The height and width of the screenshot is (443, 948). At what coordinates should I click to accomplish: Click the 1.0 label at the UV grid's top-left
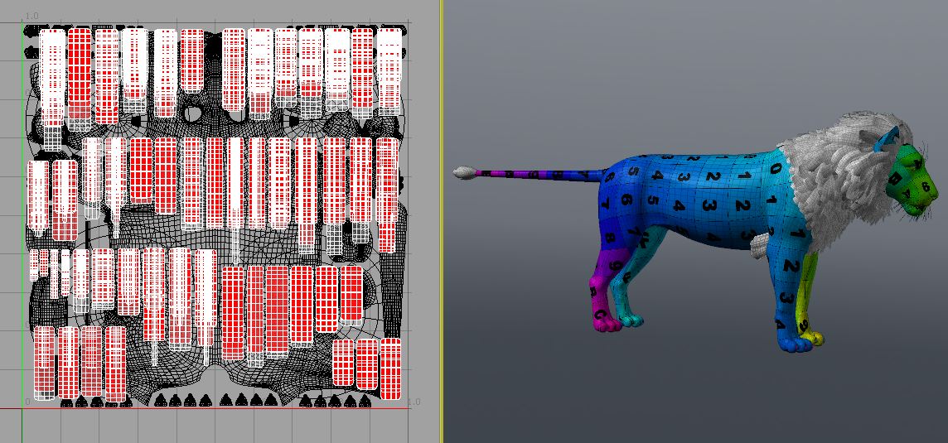tap(31, 17)
